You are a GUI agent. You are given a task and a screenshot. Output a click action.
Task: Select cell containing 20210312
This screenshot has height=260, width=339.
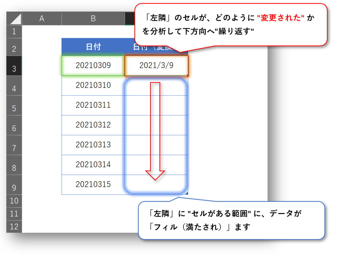click(93, 125)
